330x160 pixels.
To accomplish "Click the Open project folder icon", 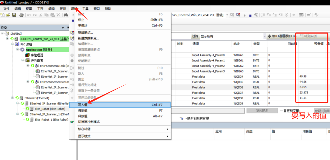I will click(8, 15).
